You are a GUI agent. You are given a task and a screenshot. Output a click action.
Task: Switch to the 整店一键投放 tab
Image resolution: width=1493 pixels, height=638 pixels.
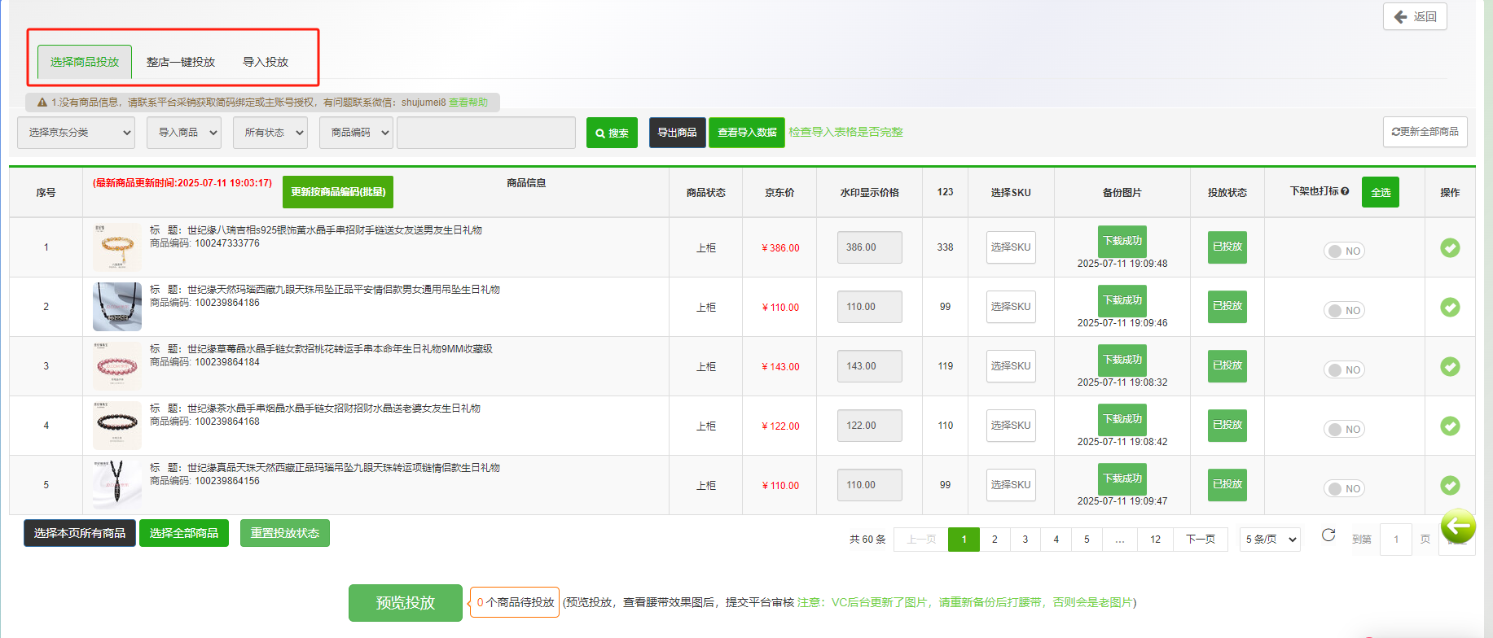click(x=181, y=62)
